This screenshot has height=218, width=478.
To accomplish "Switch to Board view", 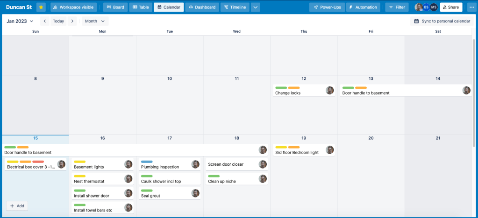I will (x=115, y=7).
